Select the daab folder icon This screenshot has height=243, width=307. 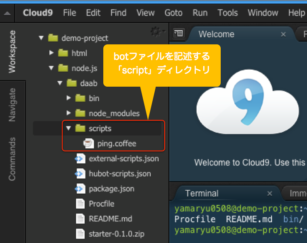(72, 83)
